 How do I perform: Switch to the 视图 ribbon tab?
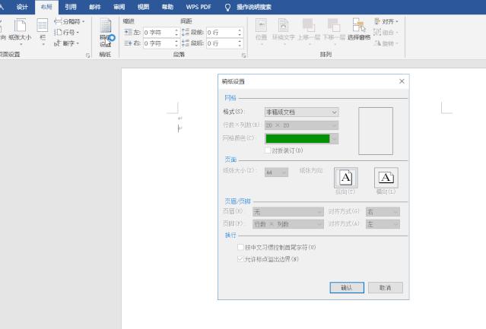(x=143, y=7)
